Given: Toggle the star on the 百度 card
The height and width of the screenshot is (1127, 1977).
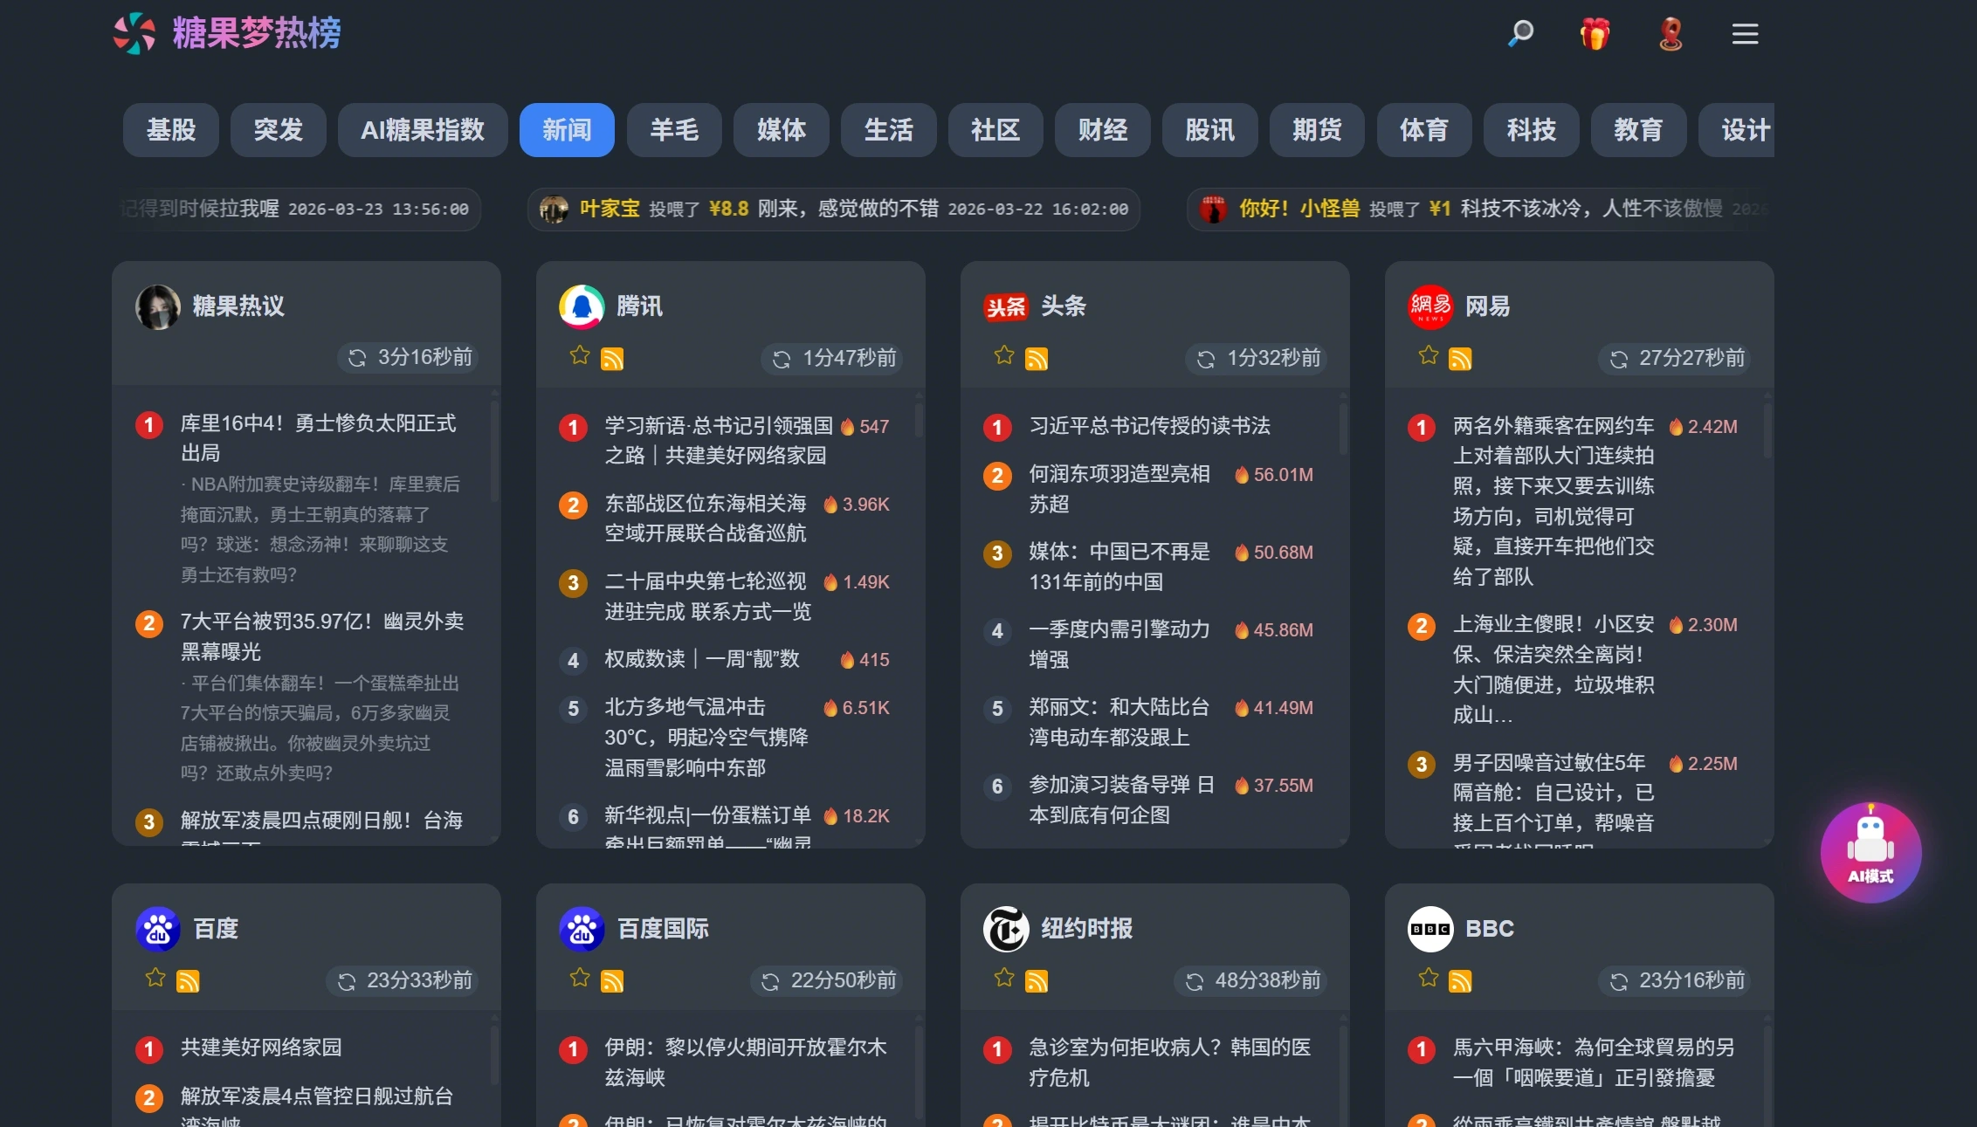Looking at the screenshot, I should tap(155, 978).
